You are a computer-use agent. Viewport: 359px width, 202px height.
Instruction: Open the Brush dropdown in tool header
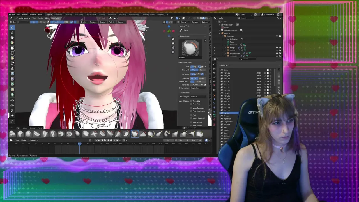pyautogui.click(x=84, y=22)
